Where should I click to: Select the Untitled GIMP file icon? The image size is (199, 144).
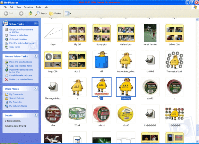tap(150, 60)
